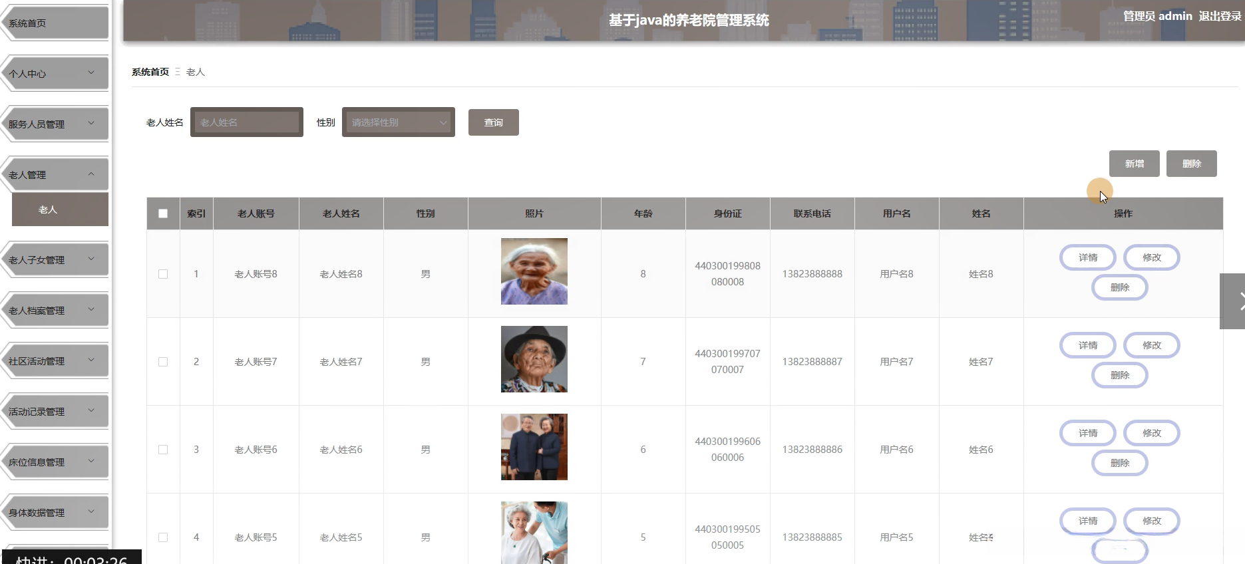The image size is (1245, 564).
Task: Open the 系统首页 sidebar menu item
Action: (55, 23)
